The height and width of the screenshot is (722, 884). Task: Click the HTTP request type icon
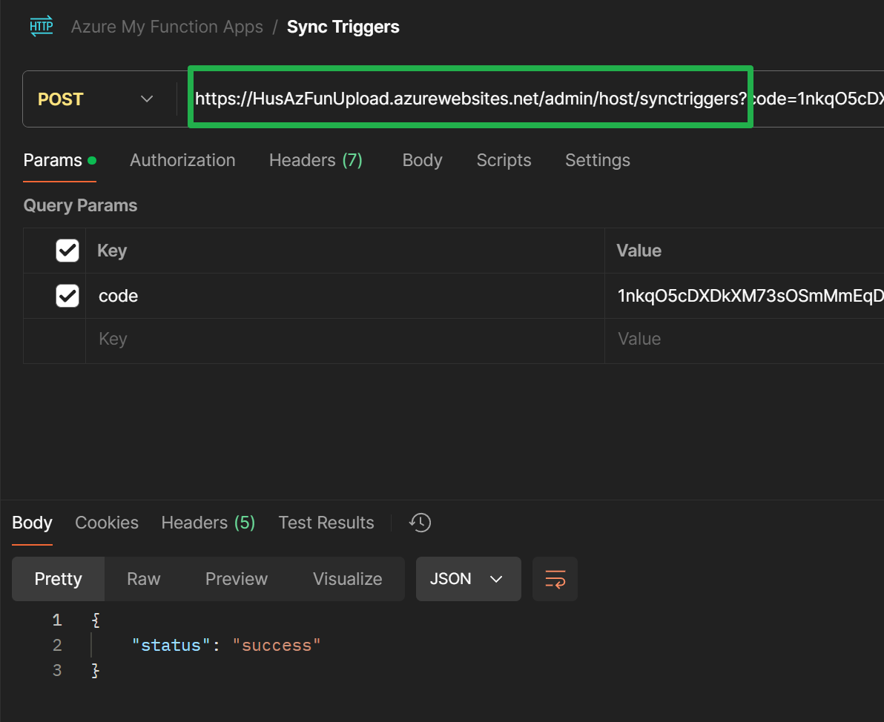41,26
